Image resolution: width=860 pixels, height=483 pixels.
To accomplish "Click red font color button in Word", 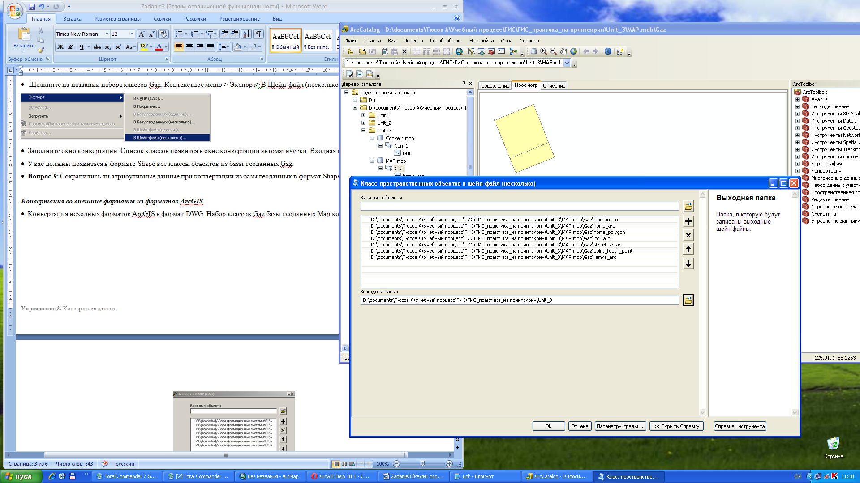I will [x=159, y=47].
